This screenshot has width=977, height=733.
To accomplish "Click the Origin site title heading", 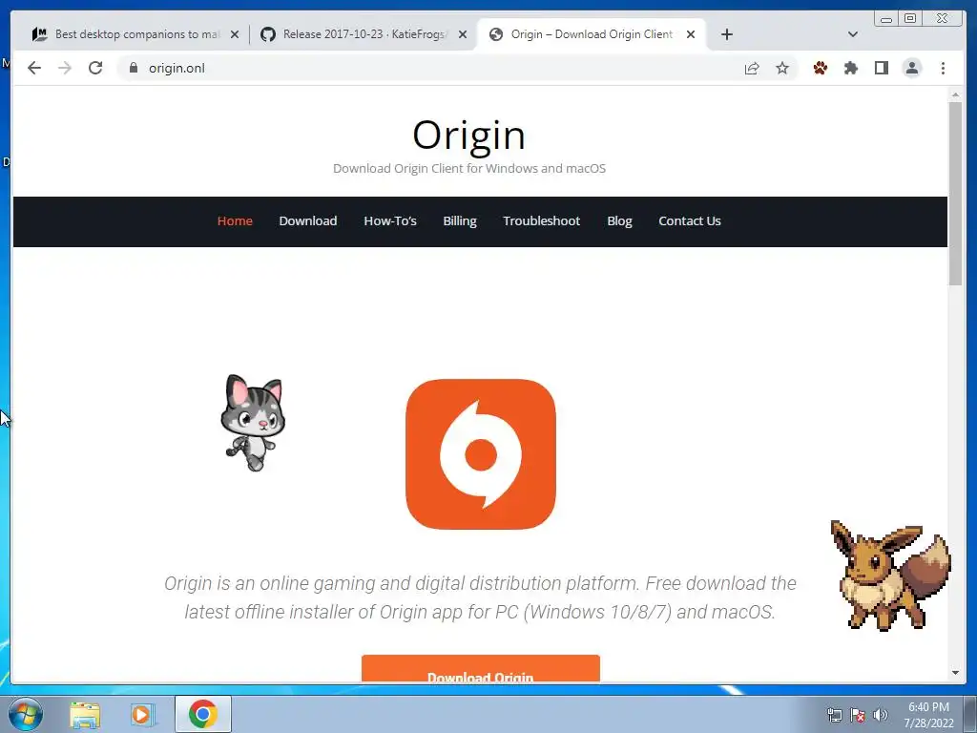I will tap(469, 135).
